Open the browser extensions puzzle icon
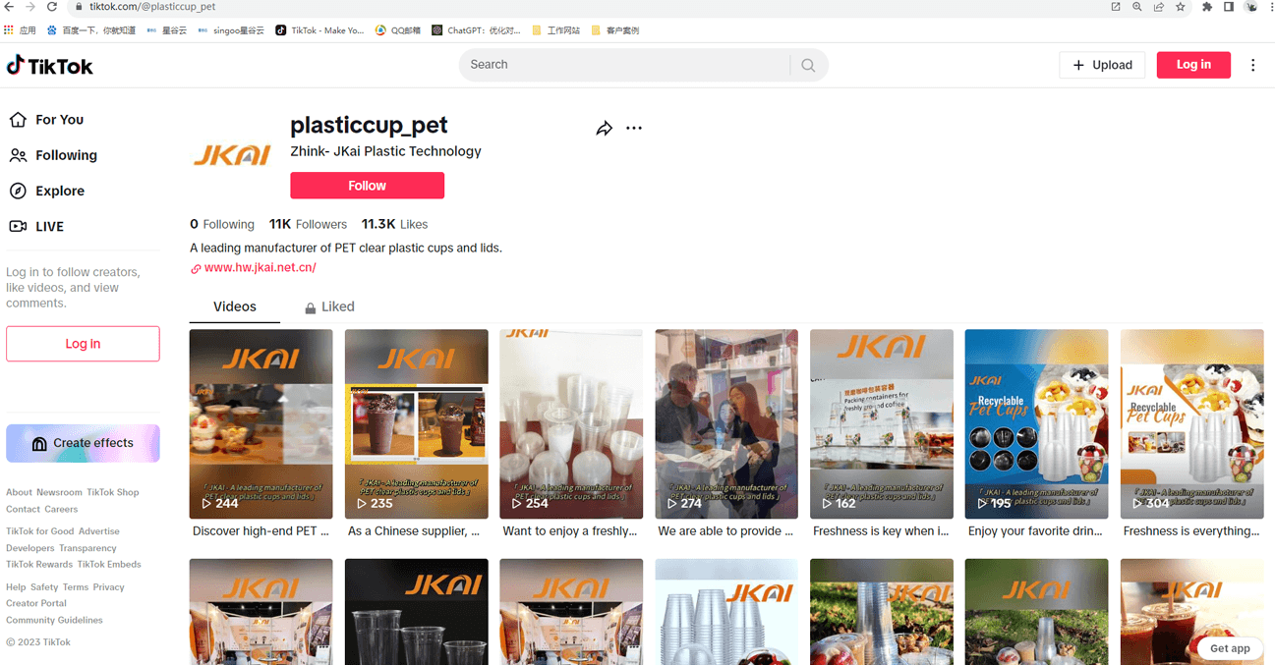1275x665 pixels. pos(1207,7)
